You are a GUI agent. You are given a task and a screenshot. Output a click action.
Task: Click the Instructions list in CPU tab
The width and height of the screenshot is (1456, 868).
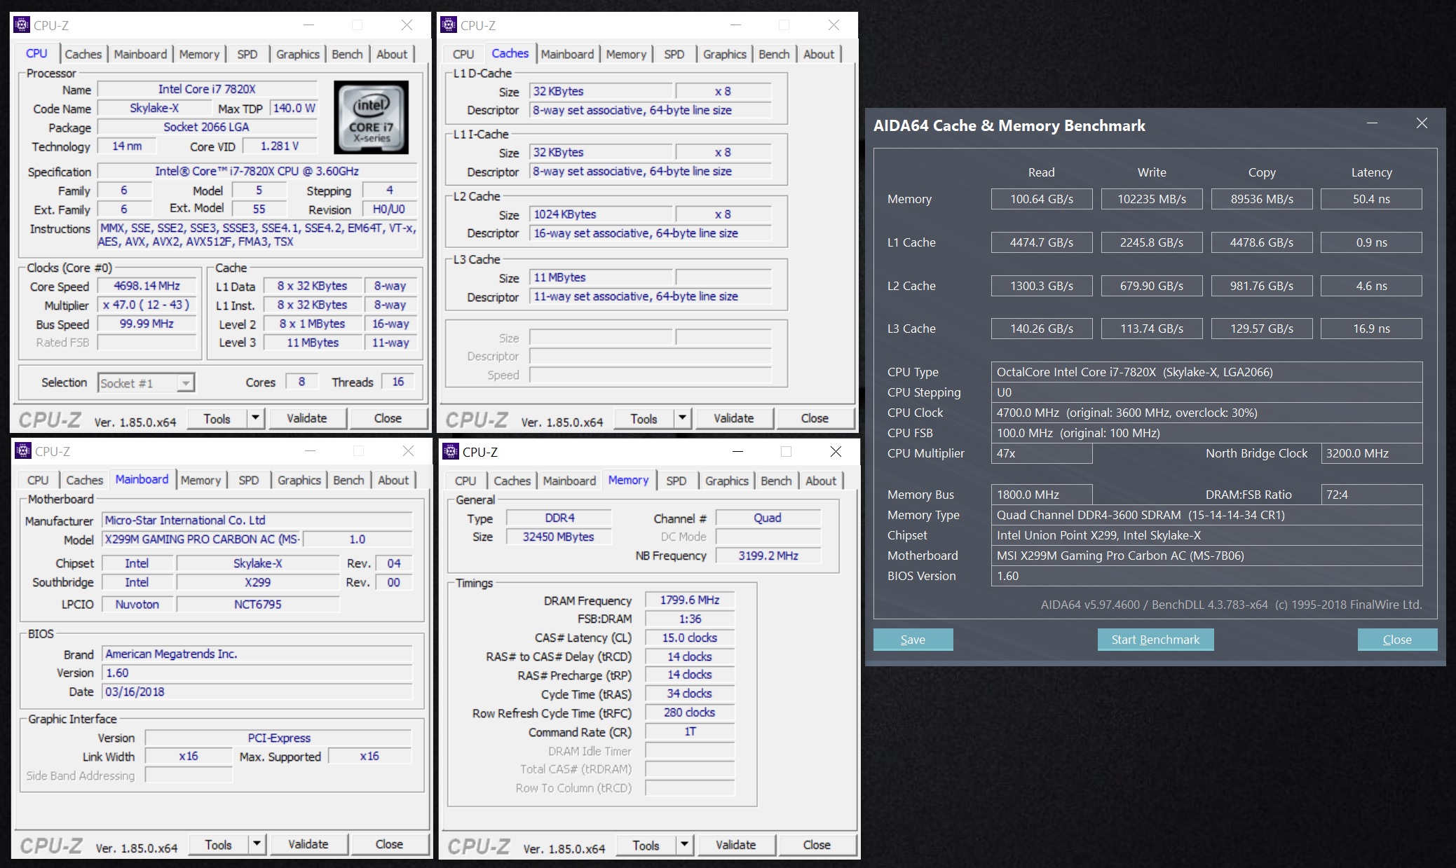tap(257, 235)
